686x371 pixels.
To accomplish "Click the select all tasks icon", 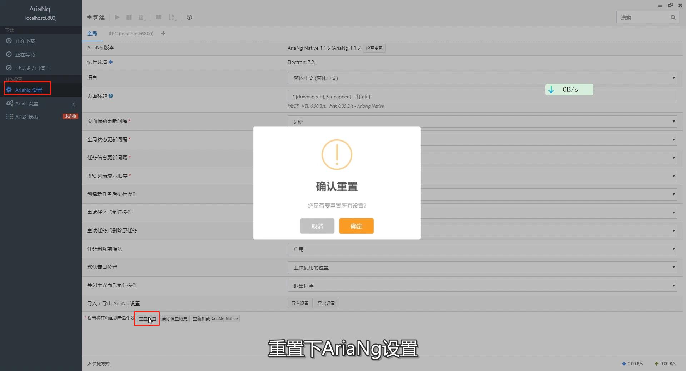I will (158, 17).
